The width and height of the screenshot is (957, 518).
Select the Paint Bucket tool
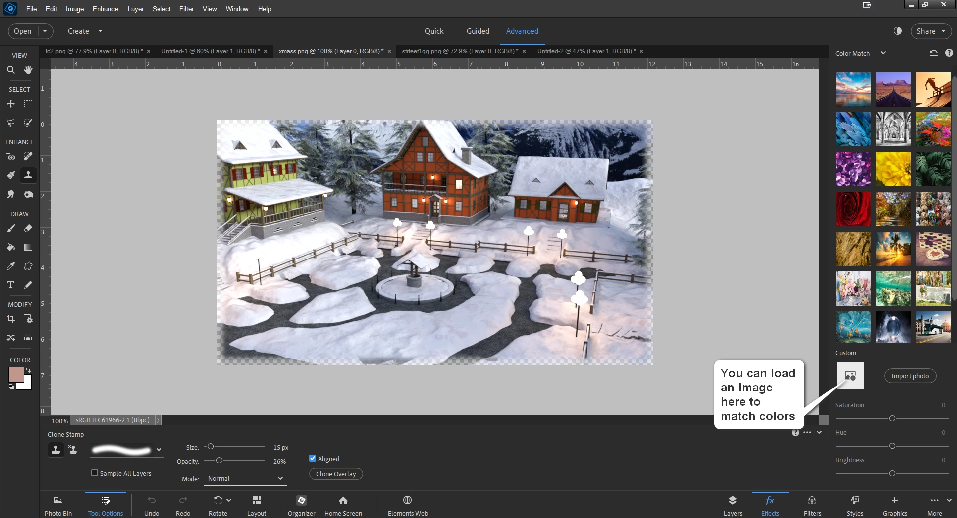click(10, 247)
